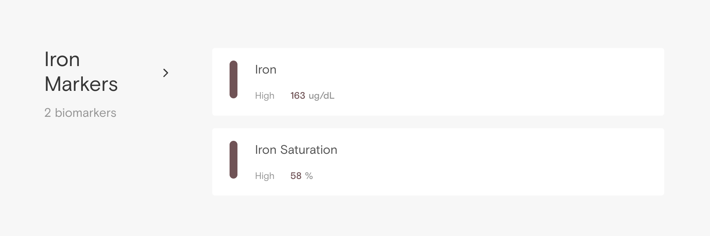The image size is (710, 236).
Task: Click the word Markers in the heading
Action: [81, 84]
